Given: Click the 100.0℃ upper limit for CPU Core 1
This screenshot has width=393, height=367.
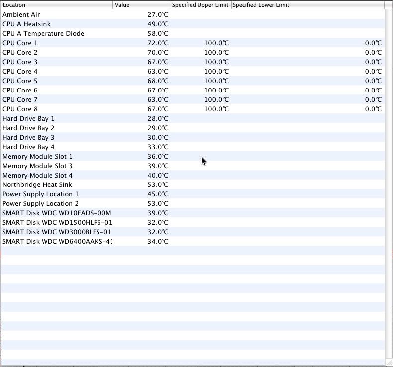Looking at the screenshot, I should click(216, 43).
